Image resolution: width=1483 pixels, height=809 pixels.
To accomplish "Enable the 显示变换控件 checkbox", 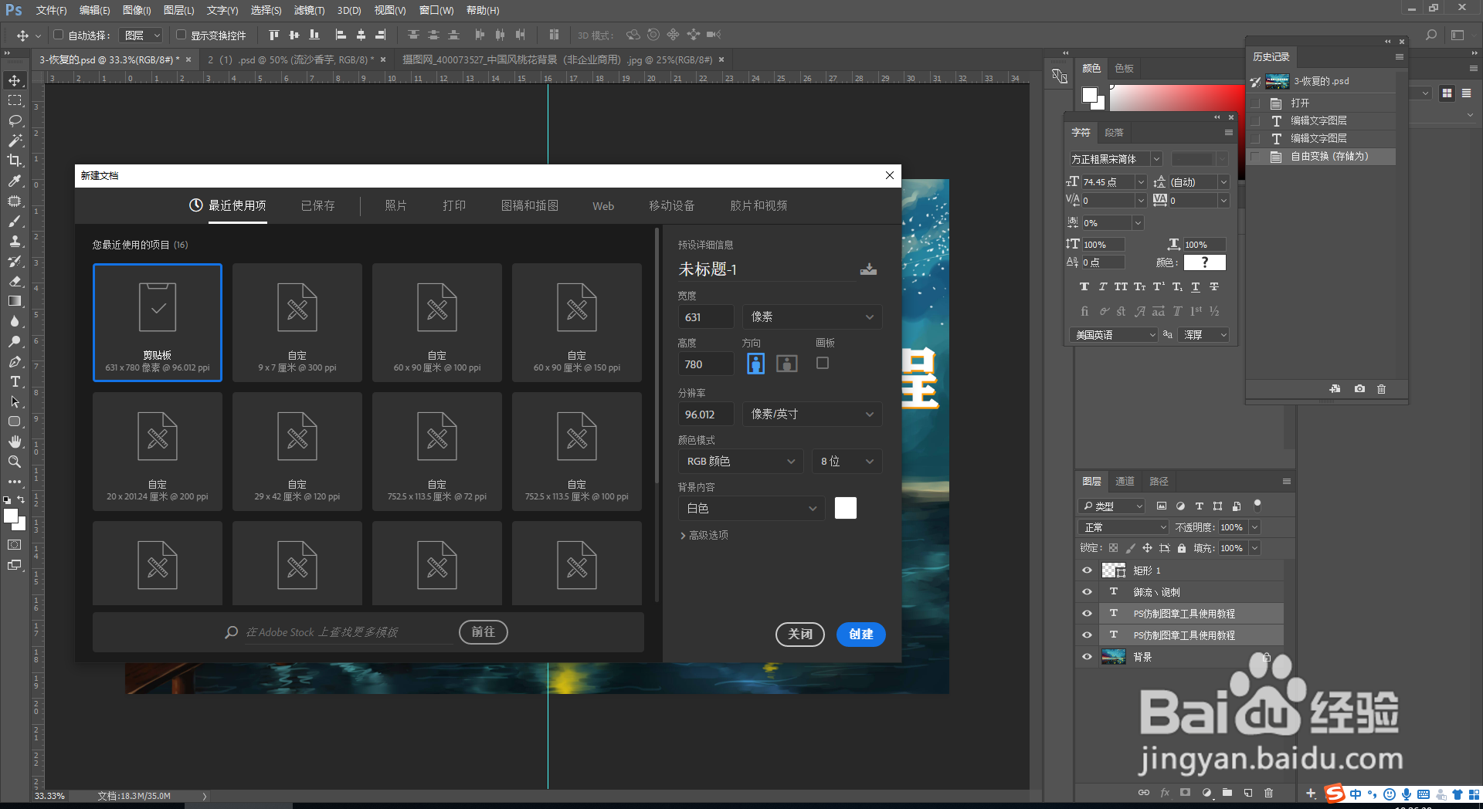I will [181, 35].
